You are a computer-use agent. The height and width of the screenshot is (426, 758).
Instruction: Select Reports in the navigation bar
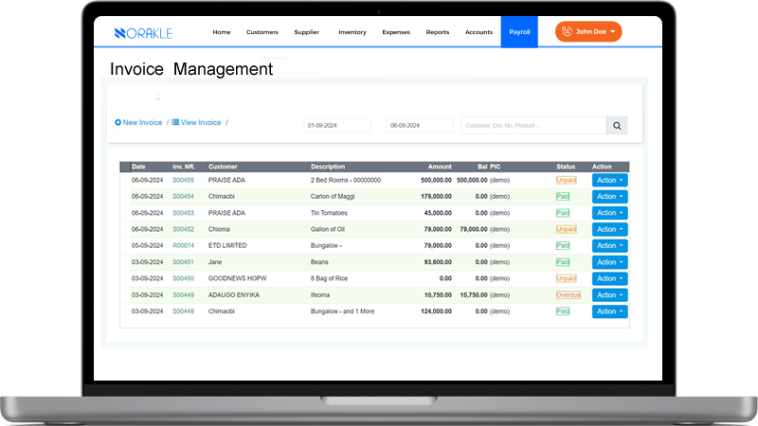[x=438, y=32]
